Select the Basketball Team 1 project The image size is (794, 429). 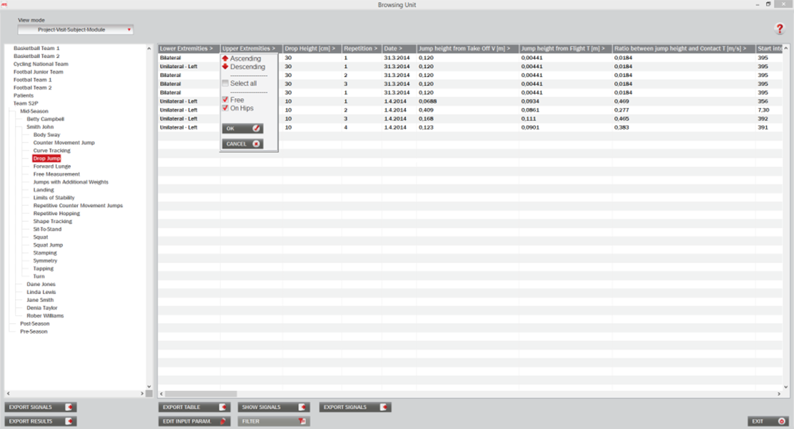coord(36,48)
